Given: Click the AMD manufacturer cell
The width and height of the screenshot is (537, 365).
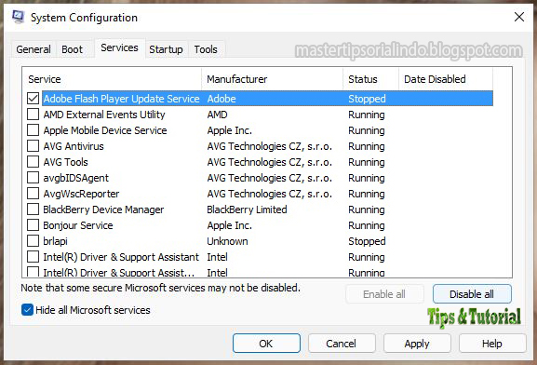Looking at the screenshot, I should click(x=217, y=115).
